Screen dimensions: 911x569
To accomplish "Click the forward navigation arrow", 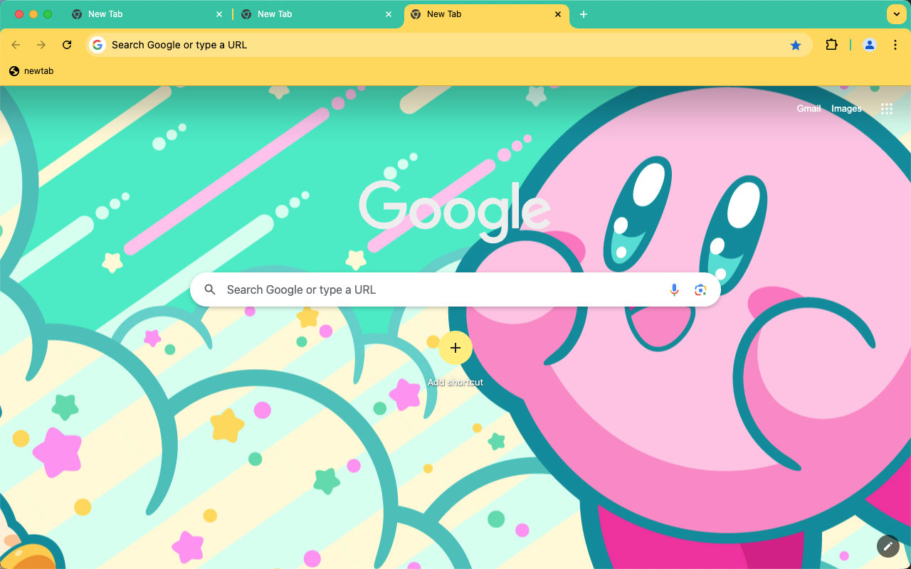I will tap(41, 45).
